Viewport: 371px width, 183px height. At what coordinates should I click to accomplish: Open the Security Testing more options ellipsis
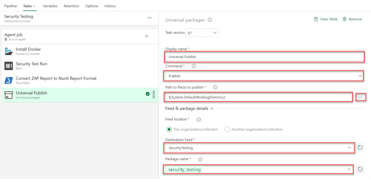pos(149,18)
